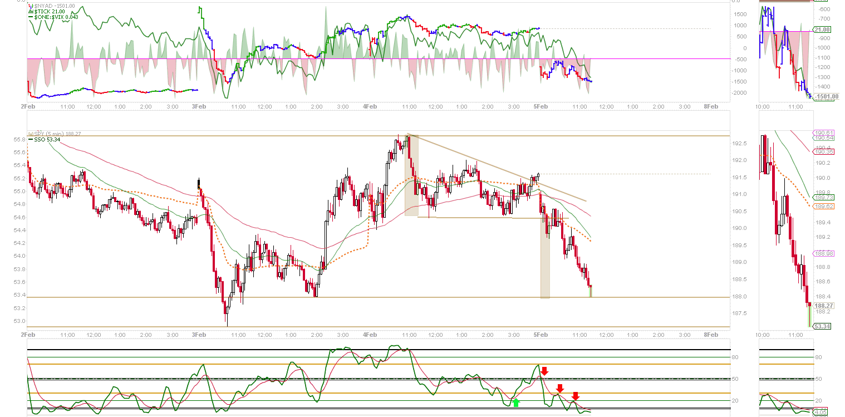Click the green highlighted last candle
This screenshot has height=417, width=845.
[x=590, y=291]
